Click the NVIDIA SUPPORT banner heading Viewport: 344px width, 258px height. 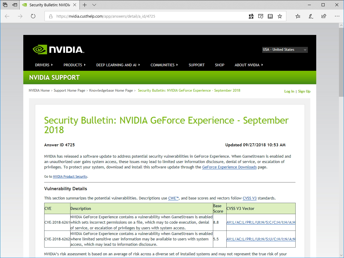click(54, 77)
